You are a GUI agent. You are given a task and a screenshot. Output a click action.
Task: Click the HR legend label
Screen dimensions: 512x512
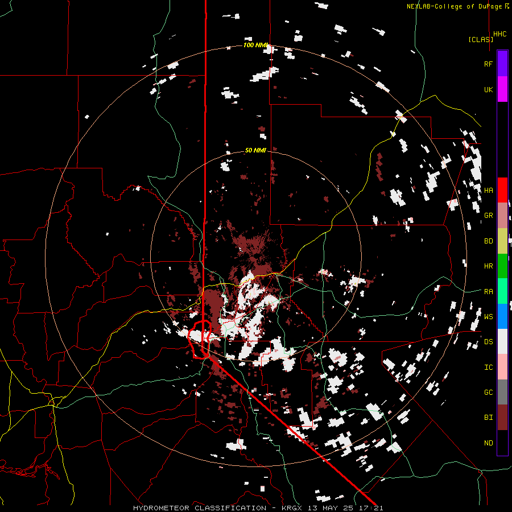pos(488,266)
